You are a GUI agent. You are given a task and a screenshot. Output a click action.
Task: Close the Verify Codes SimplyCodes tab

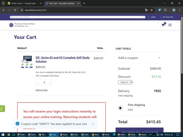[41, 3]
